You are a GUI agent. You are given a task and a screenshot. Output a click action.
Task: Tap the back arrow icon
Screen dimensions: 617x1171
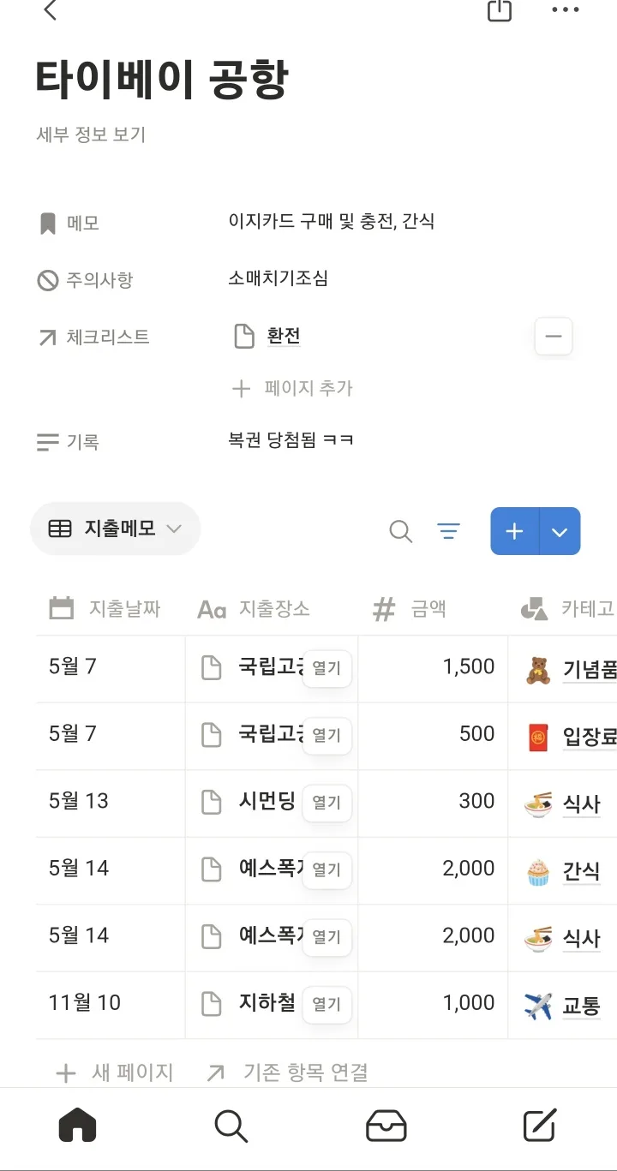[51, 10]
